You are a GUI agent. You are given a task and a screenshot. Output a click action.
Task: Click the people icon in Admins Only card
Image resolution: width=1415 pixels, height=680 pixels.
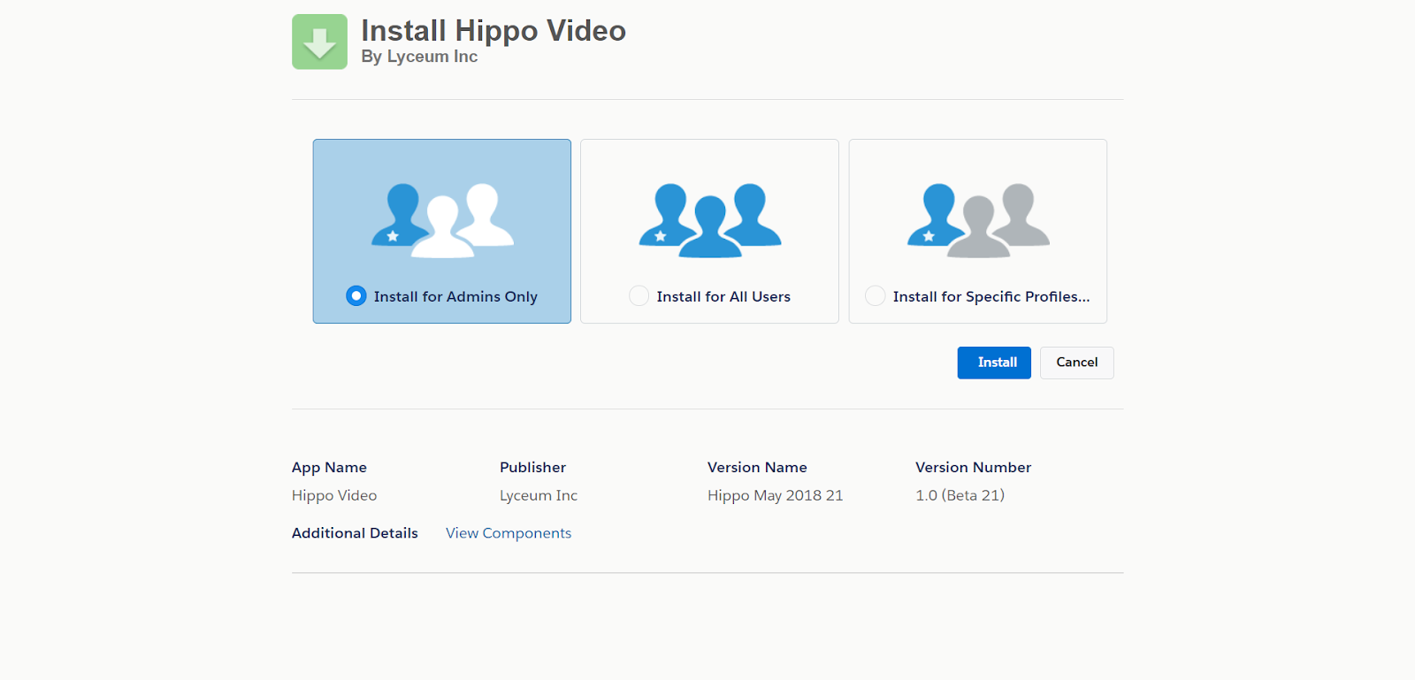pyautogui.click(x=442, y=220)
